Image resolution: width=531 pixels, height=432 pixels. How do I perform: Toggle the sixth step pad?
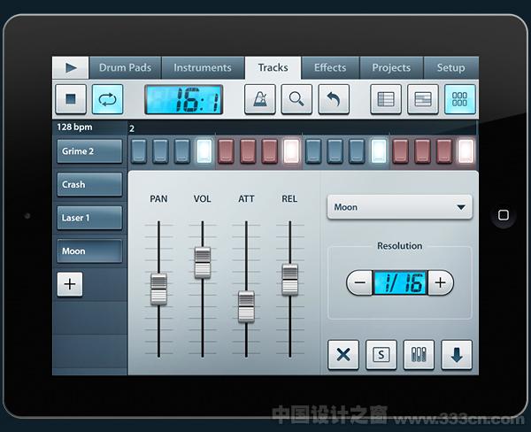point(248,151)
